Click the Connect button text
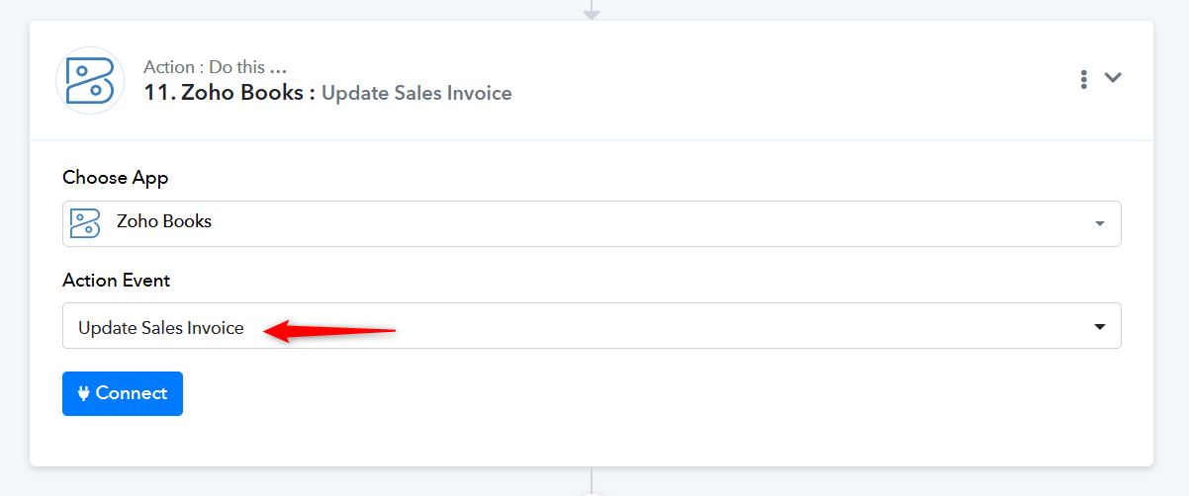 pos(132,393)
